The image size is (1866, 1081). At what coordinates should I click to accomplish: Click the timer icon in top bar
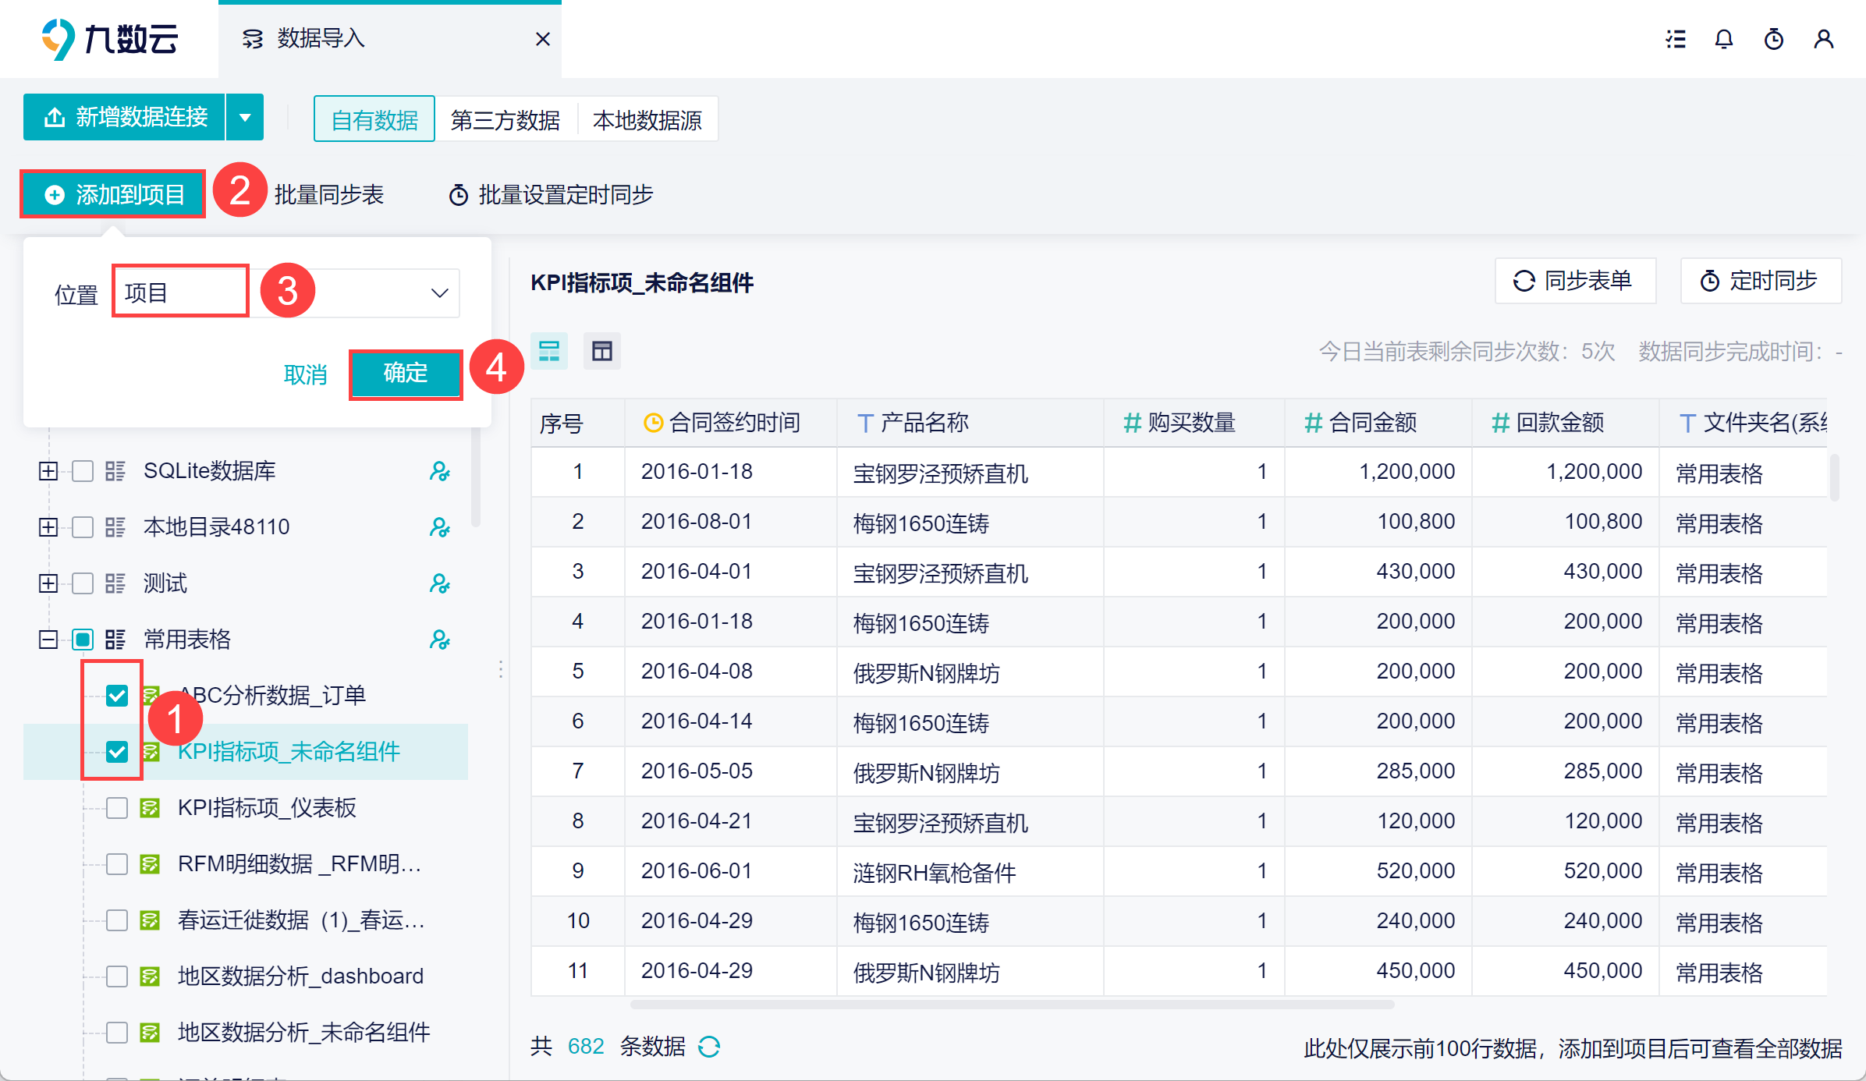(x=1774, y=39)
